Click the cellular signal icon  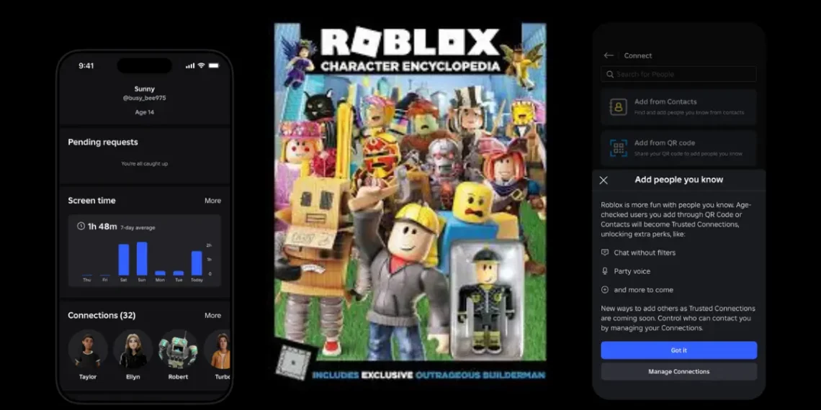[x=190, y=66]
